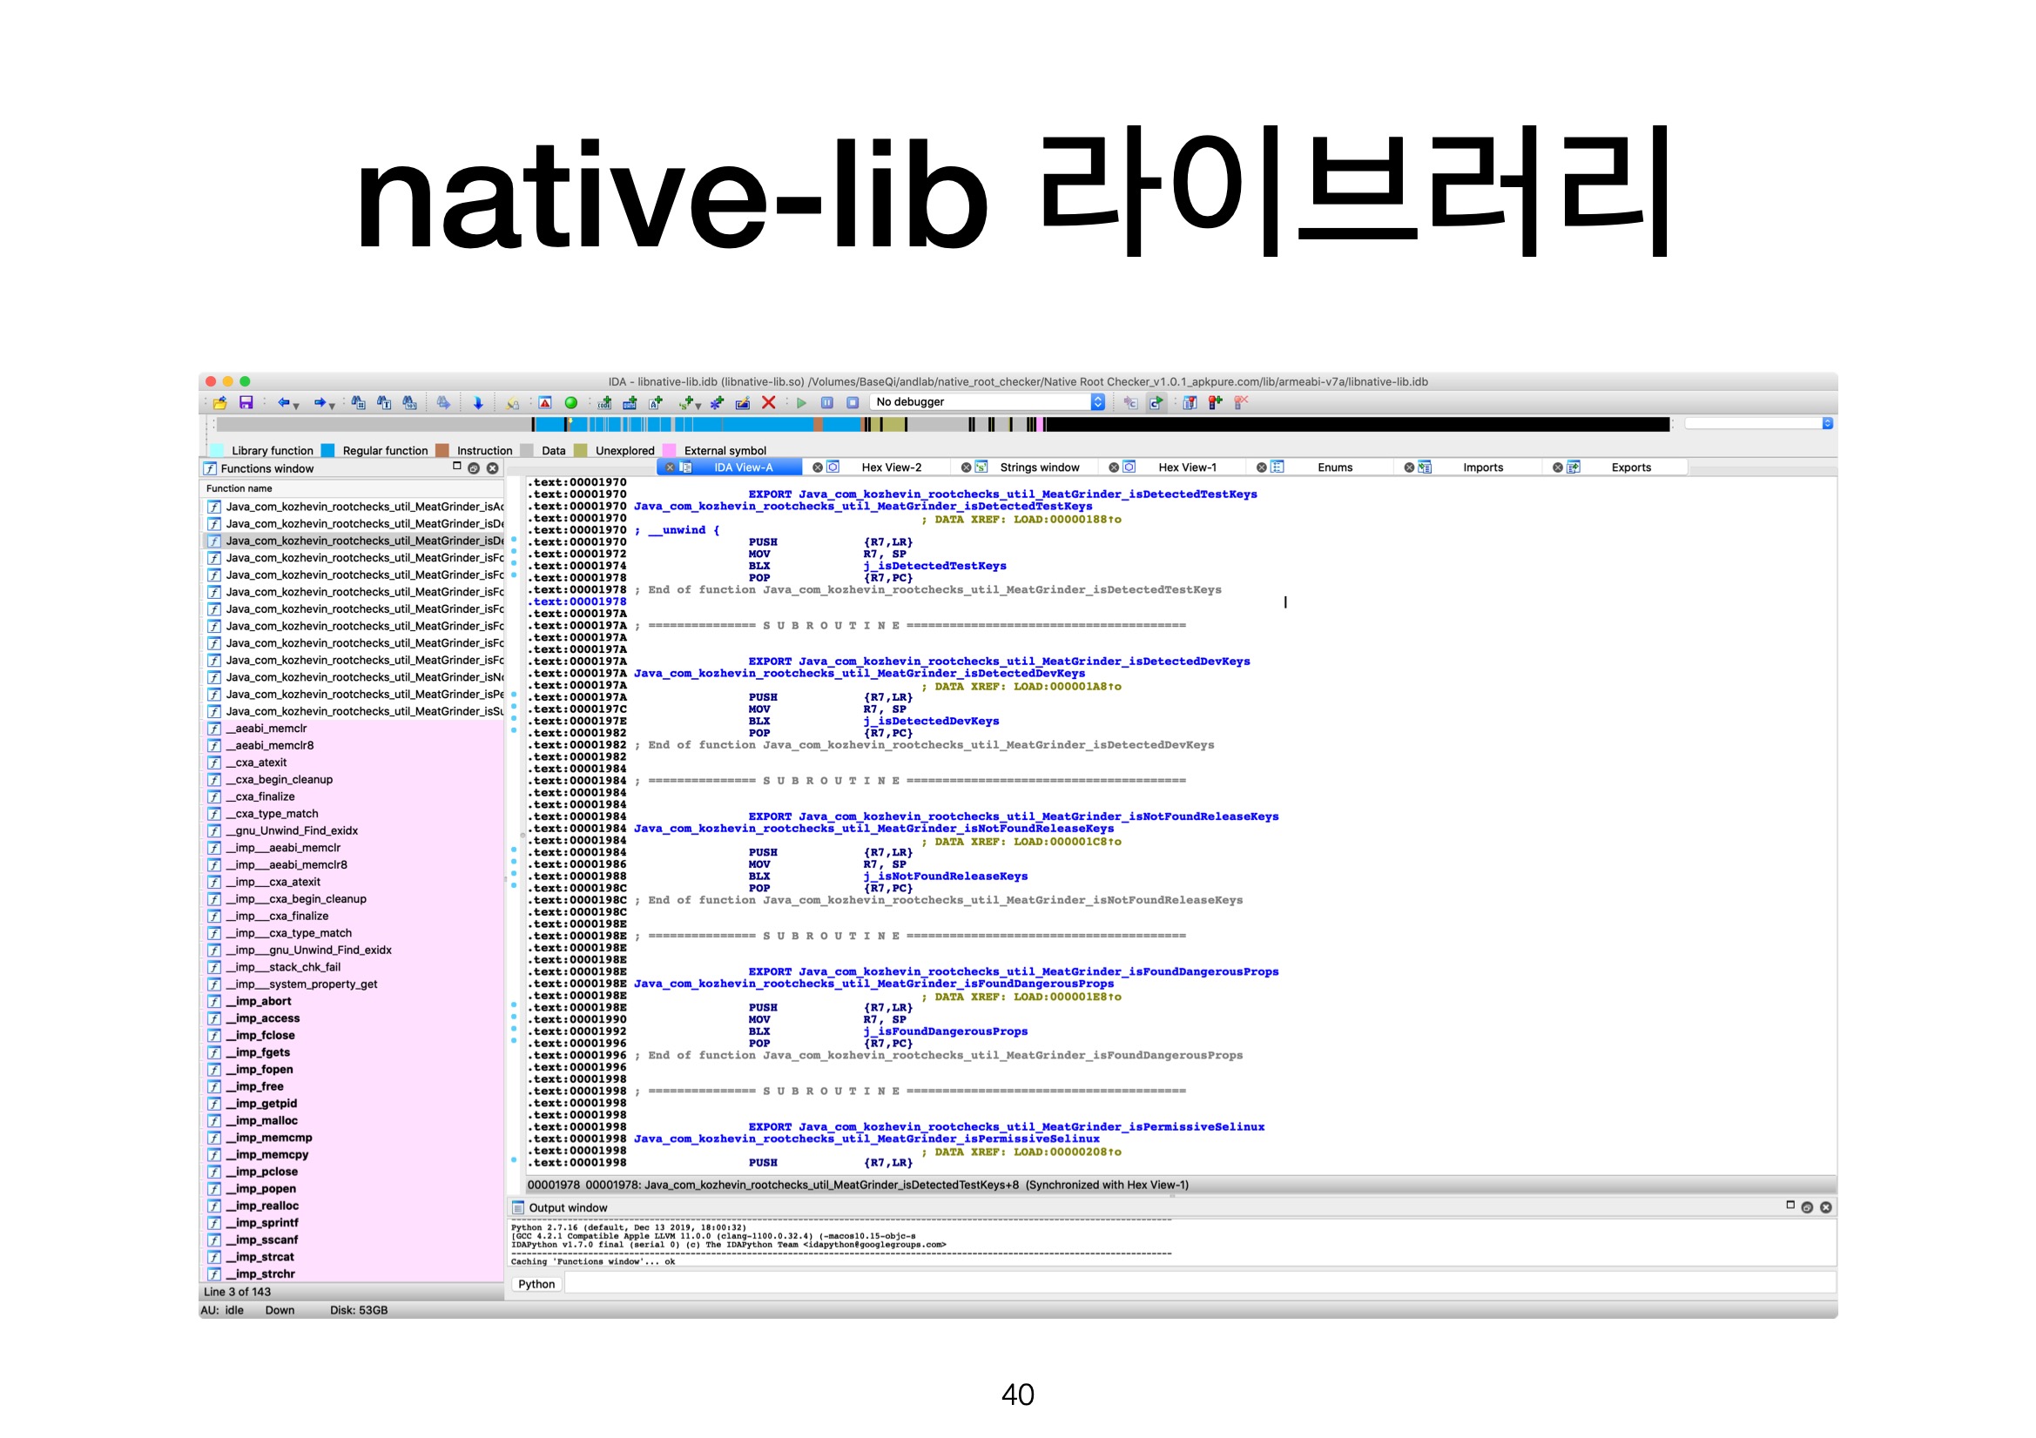Click the red X delete icon in toolbar

(x=769, y=403)
